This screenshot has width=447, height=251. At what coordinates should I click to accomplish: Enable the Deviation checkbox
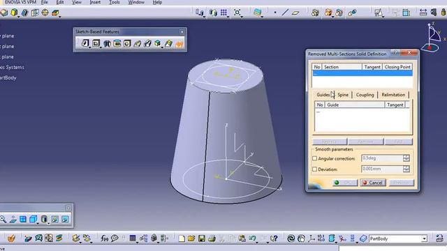pos(315,169)
